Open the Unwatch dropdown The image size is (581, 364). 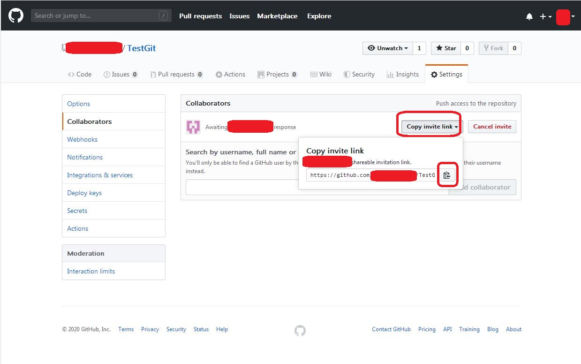(388, 48)
